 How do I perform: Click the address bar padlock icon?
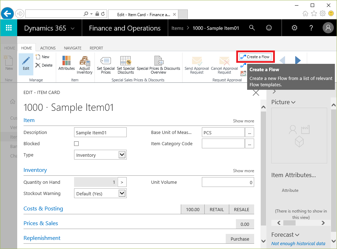pyautogui.click(x=97, y=14)
